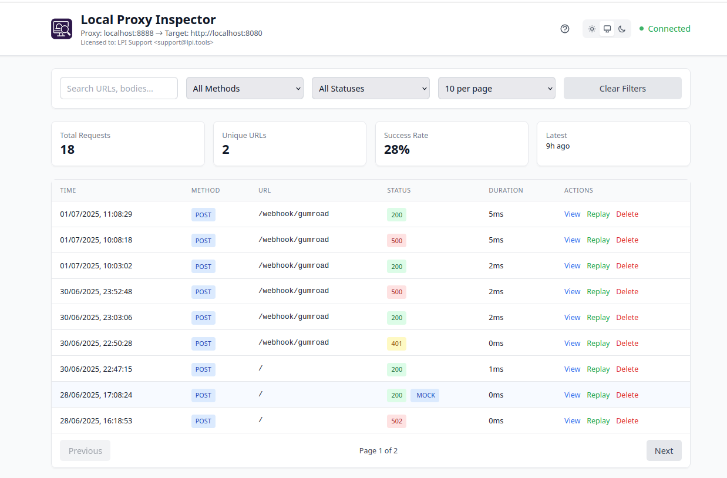Open the 10 per page dropdown
This screenshot has height=478, width=727.
click(497, 88)
